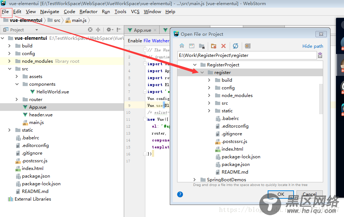Switch to the App.vue editor tab

coord(142,30)
